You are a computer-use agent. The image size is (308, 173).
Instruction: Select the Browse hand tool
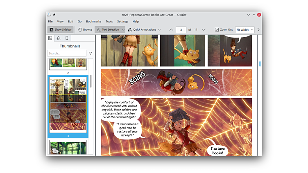coord(85,29)
